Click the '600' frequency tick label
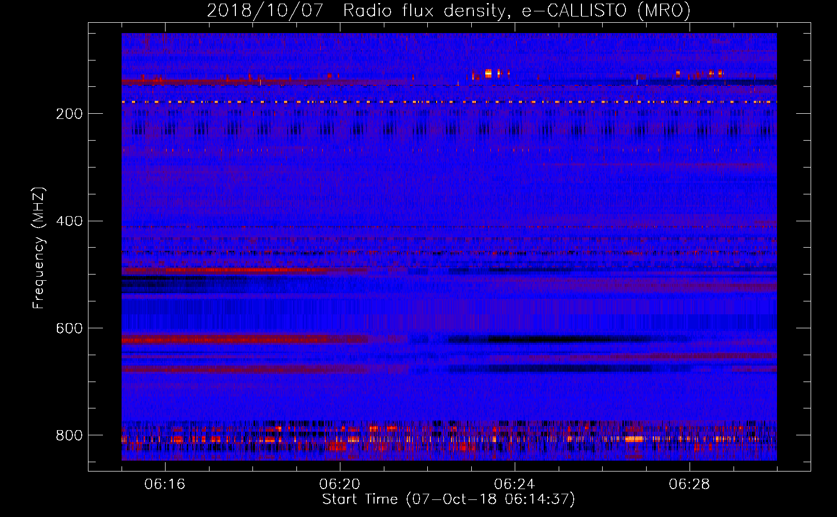 click(x=69, y=329)
